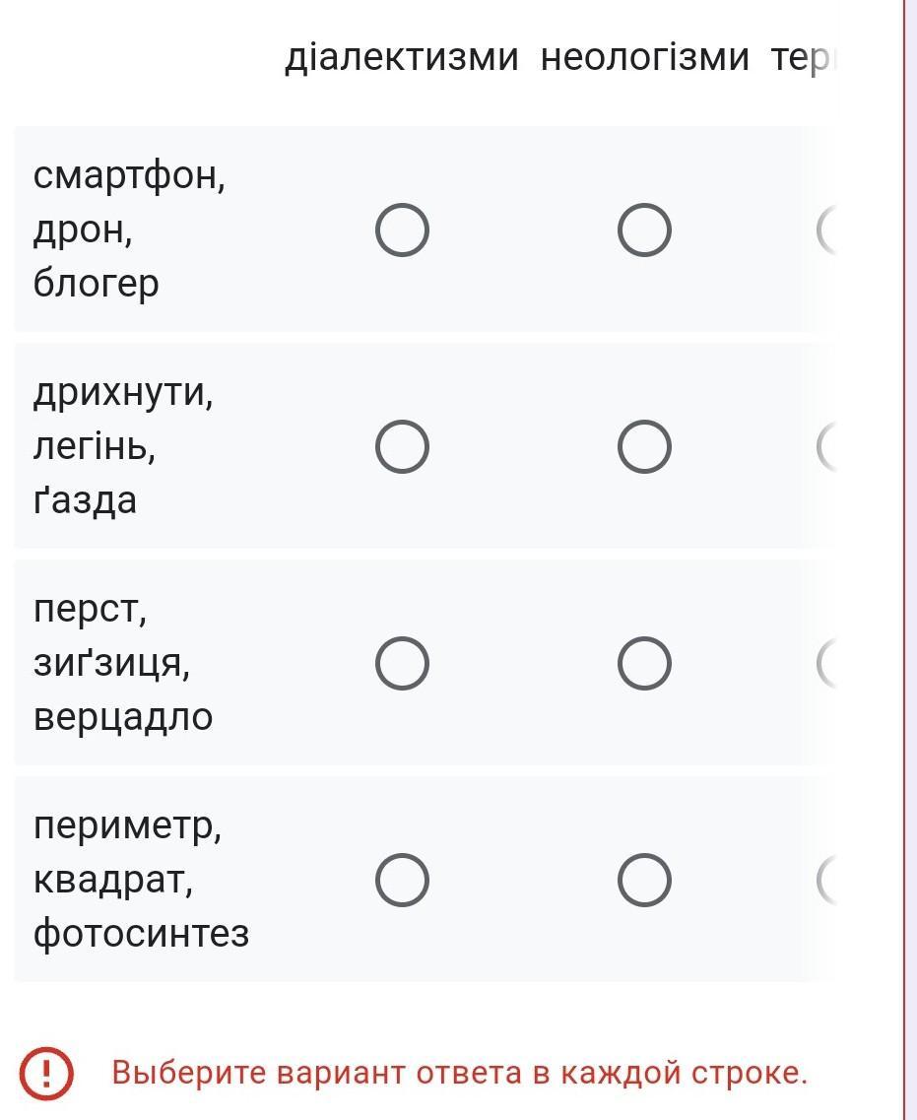
Task: Mark неологізми for перст, зиґзиця, верцадло
Action: point(644,663)
